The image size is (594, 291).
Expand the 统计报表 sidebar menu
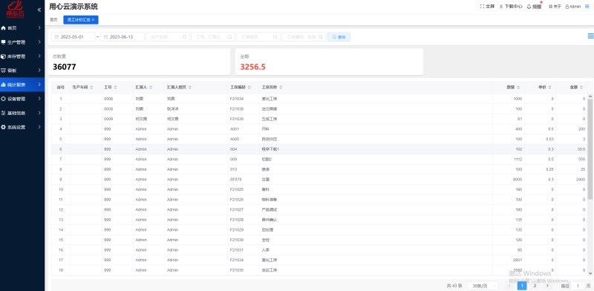(39, 85)
